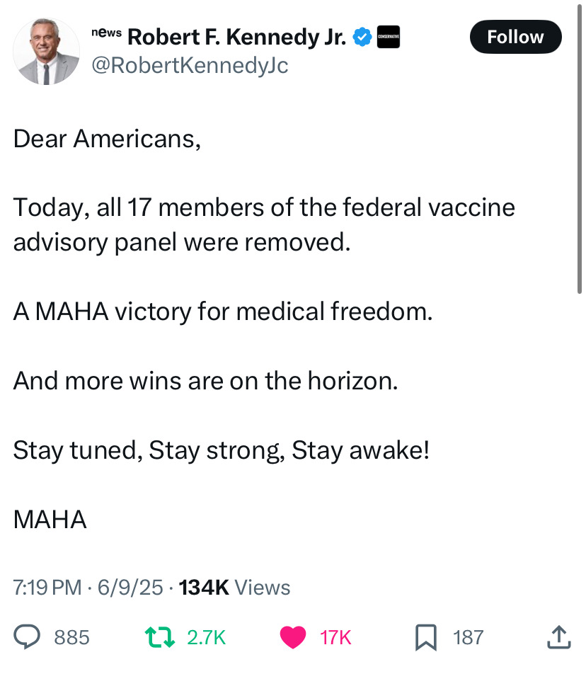This screenshot has width=586, height=674.
Task: Open the 134K Views analytics
Action: coord(234,587)
